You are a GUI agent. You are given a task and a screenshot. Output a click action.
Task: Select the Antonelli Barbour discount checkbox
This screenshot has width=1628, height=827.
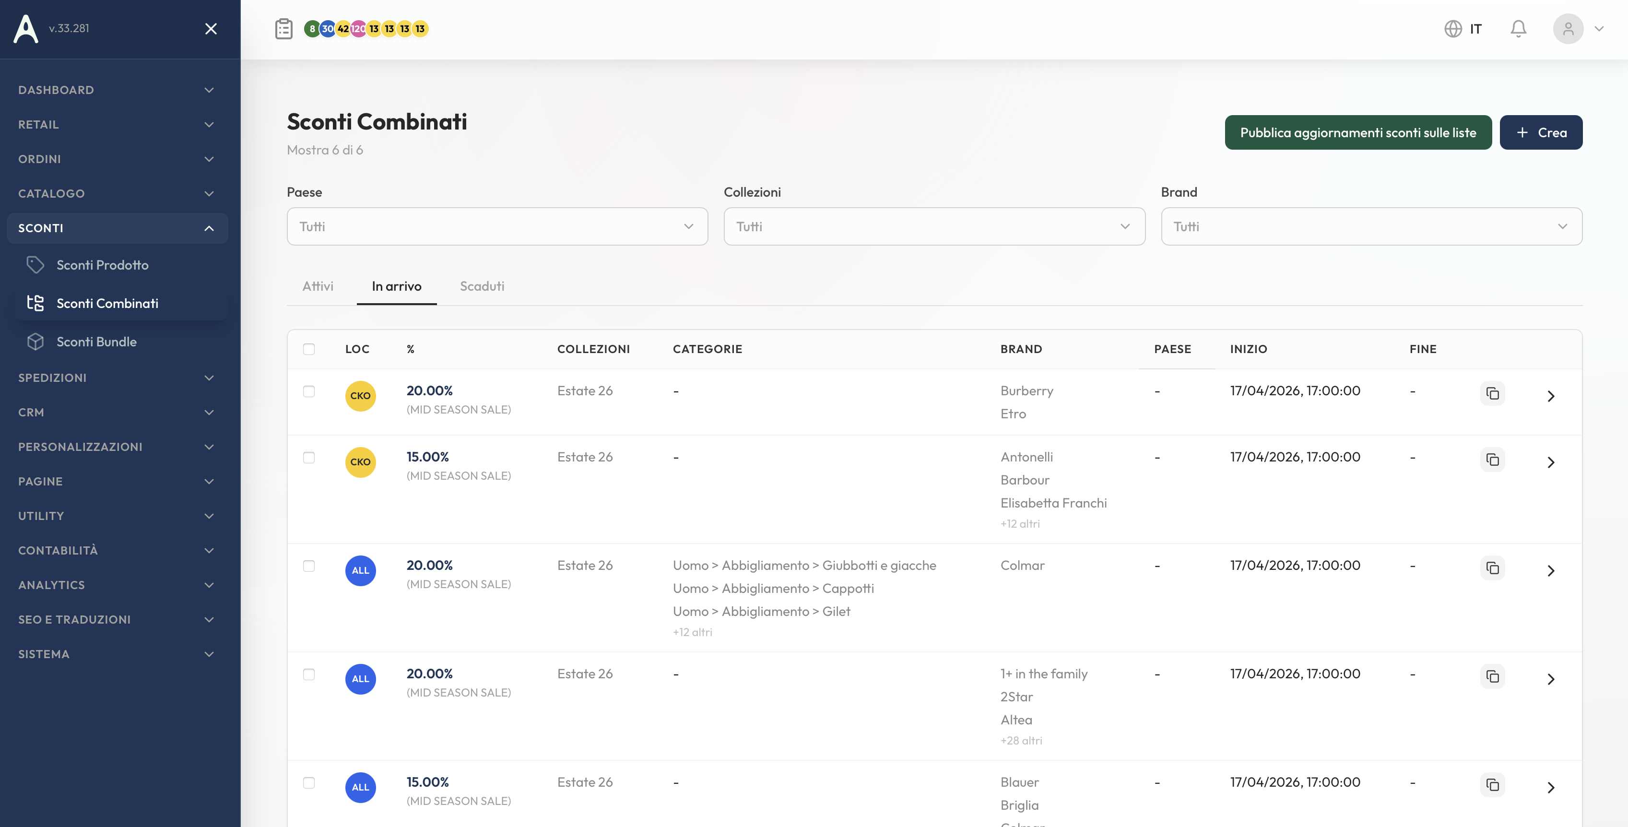[x=309, y=457]
